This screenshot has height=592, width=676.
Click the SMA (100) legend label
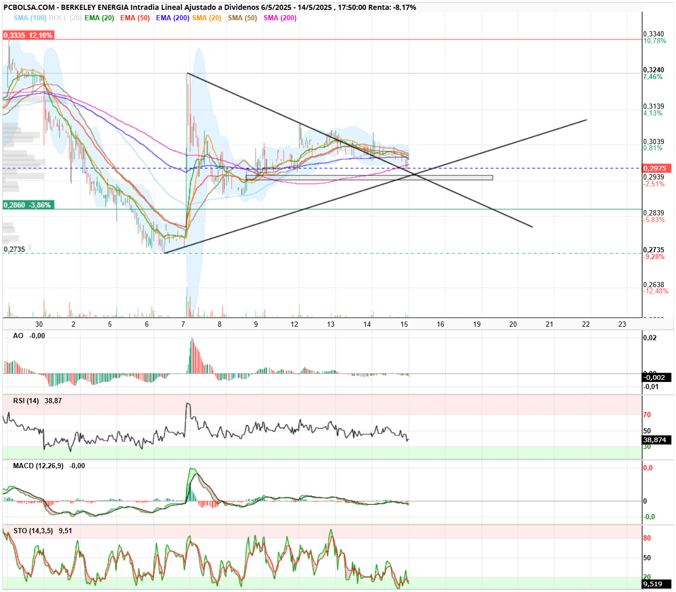tap(30, 18)
